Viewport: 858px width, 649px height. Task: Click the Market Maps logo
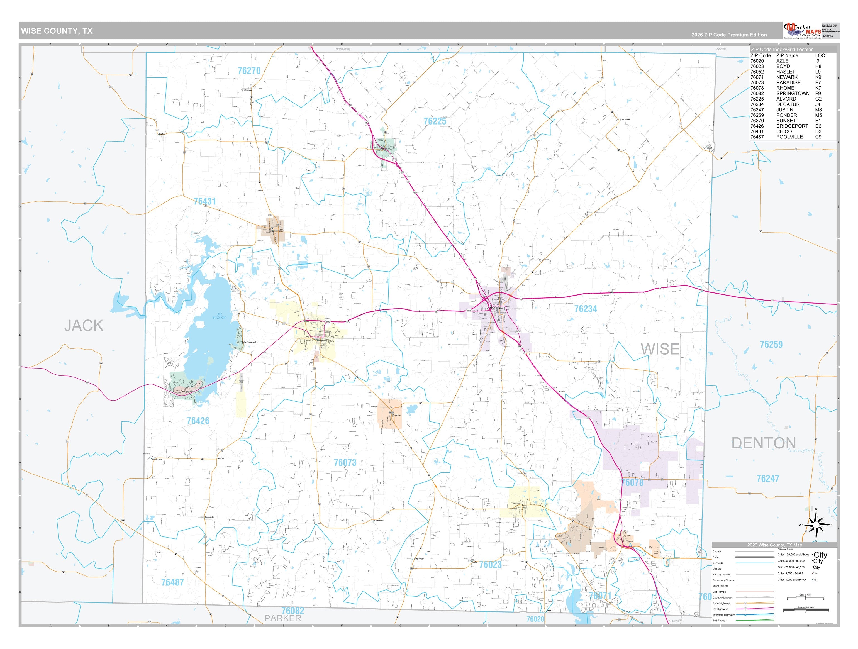tap(802, 31)
